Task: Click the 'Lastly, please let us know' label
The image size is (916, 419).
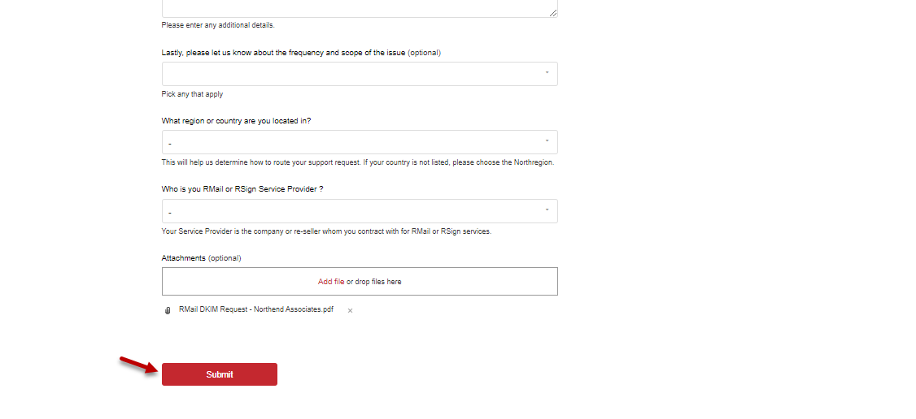Action: 301,53
